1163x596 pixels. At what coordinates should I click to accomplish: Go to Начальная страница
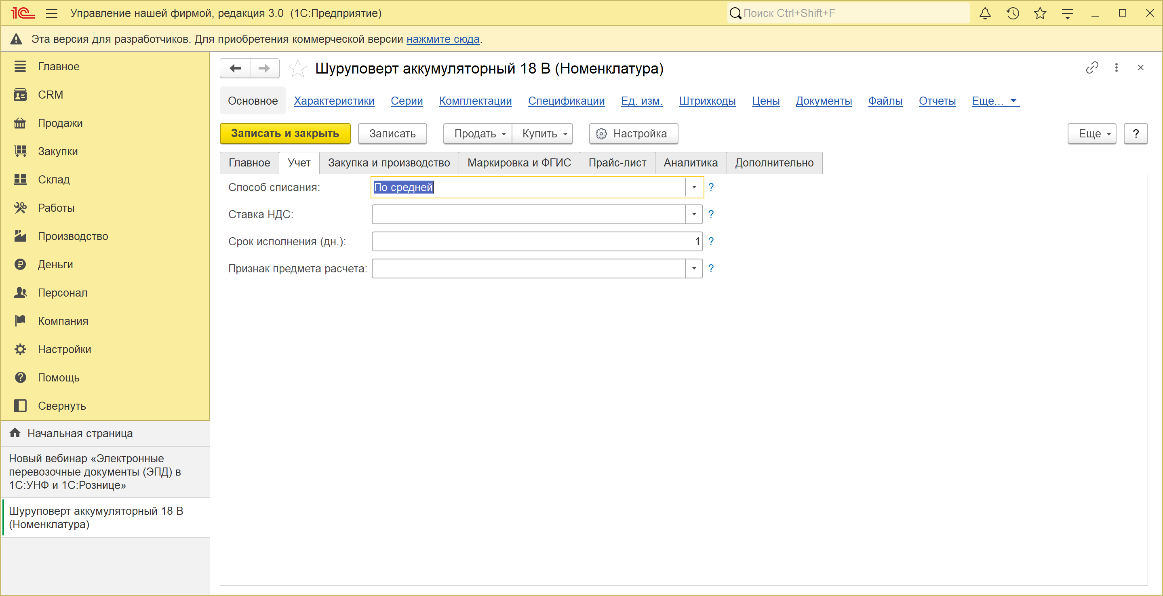105,434
